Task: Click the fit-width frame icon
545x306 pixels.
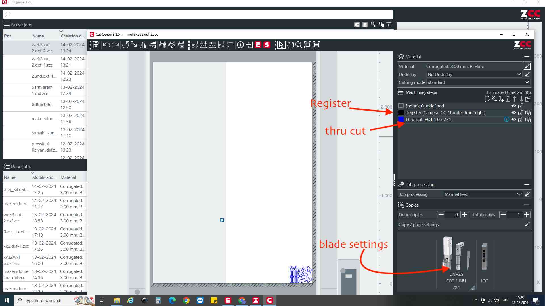Action: point(316,45)
